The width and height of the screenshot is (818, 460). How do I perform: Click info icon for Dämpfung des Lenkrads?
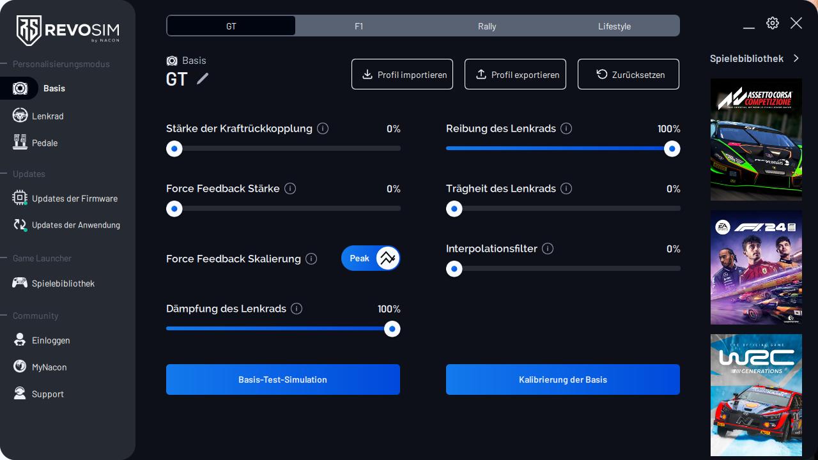point(297,309)
